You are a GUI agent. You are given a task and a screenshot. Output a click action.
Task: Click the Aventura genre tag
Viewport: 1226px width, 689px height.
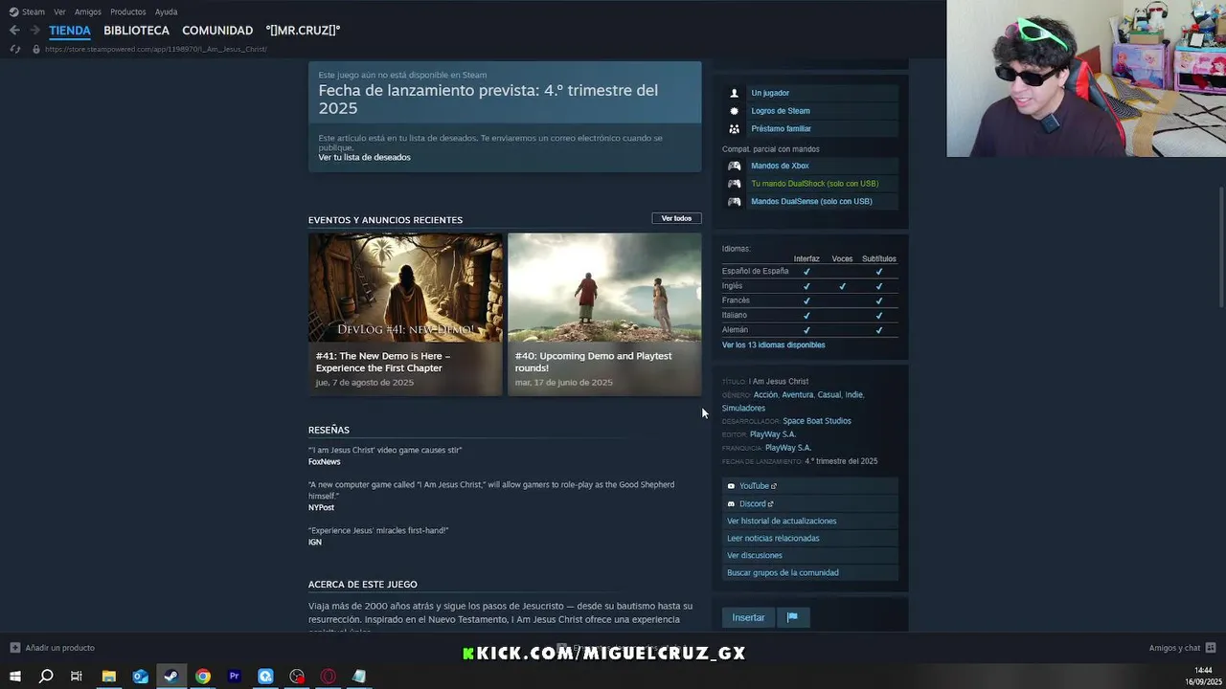[797, 395]
